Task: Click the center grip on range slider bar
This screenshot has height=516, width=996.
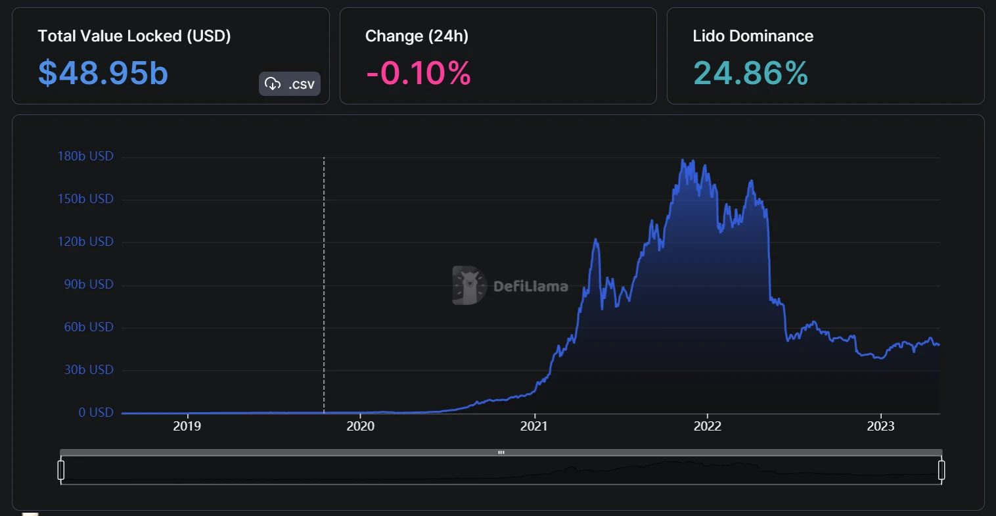Action: [x=501, y=452]
